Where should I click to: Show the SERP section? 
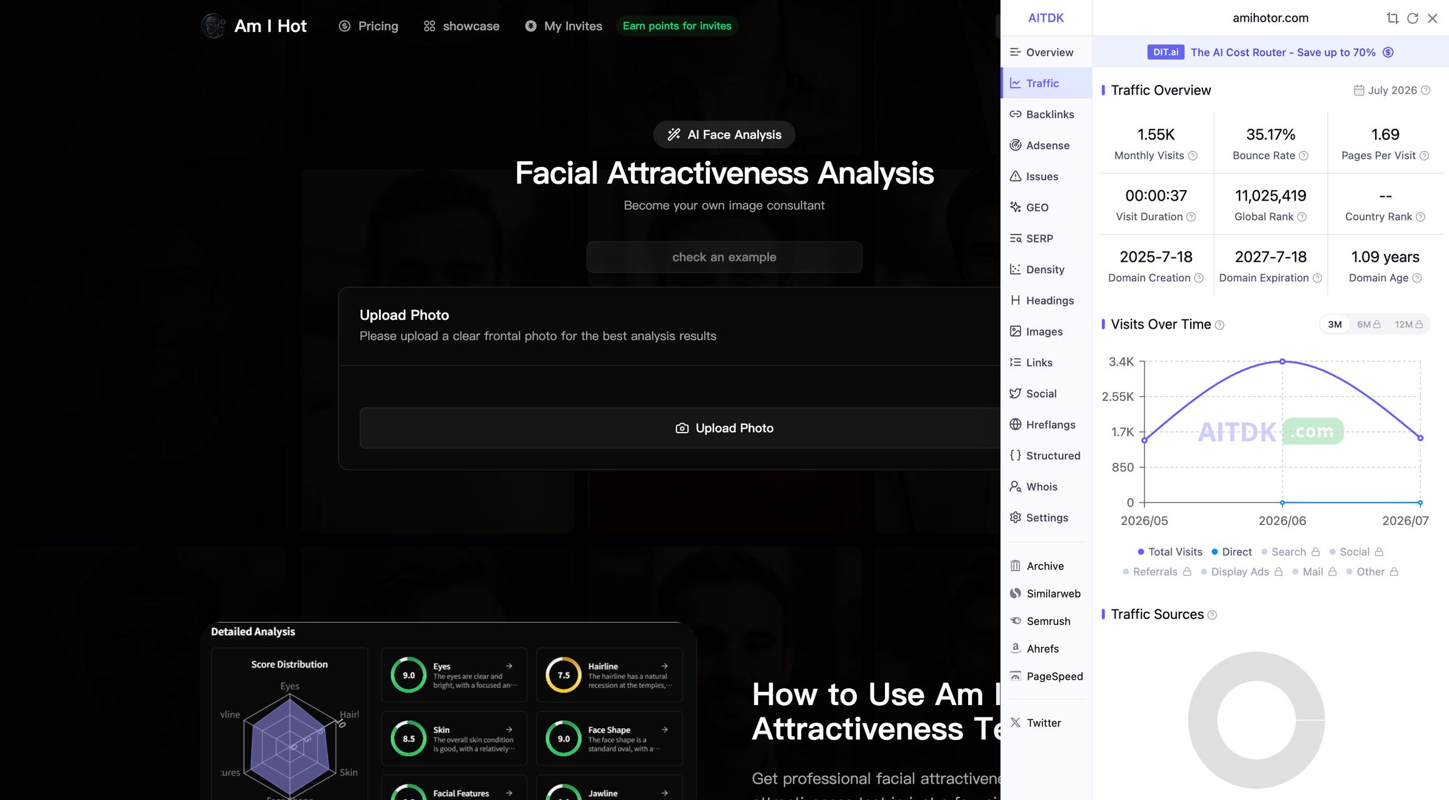coord(1046,239)
